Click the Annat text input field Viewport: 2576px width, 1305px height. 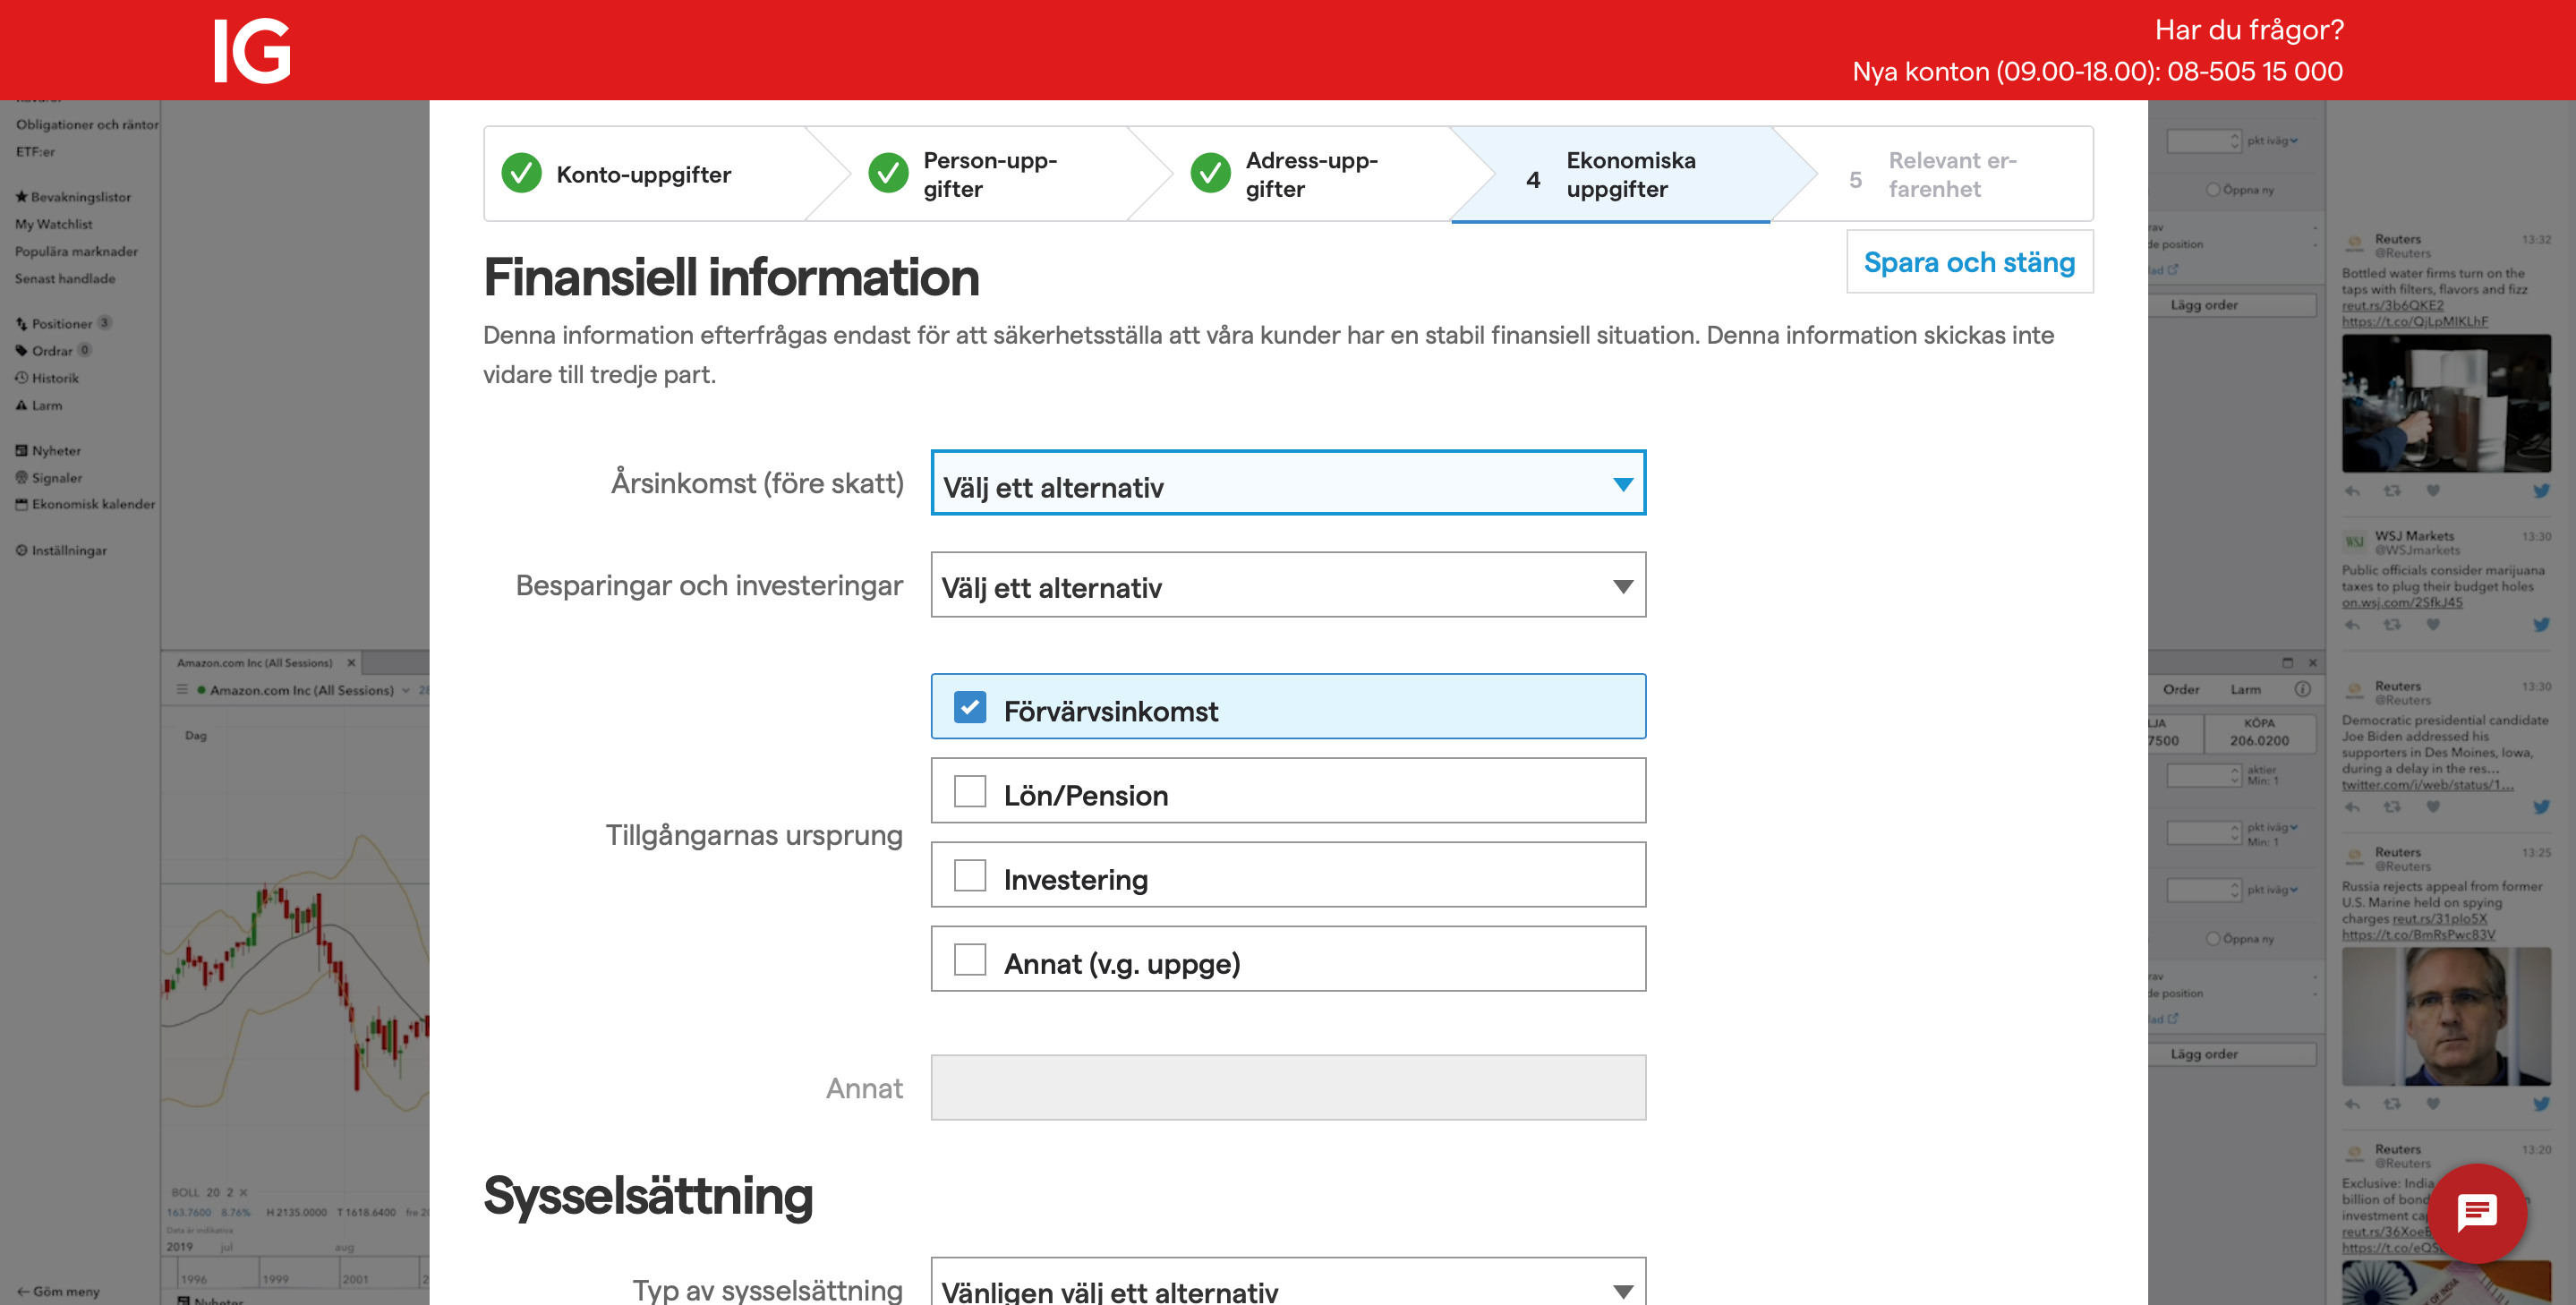[x=1287, y=1088]
